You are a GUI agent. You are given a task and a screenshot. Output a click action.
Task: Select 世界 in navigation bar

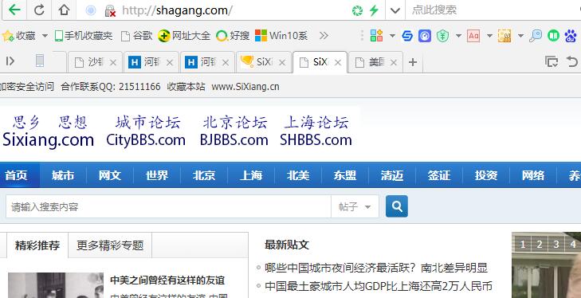pyautogui.click(x=157, y=175)
